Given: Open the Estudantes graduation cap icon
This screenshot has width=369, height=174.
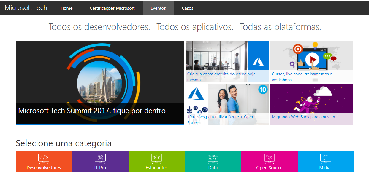Looking at the screenshot, I should pyautogui.click(x=157, y=159).
